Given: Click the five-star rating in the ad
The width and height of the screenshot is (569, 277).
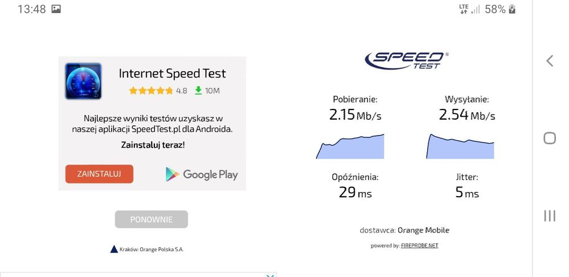Looking at the screenshot, I should coord(151,91).
